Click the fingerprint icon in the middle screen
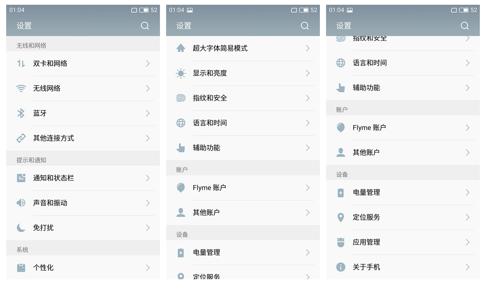The image size is (486, 284). tap(181, 98)
